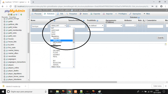Open the phpMyAdmin documentation icon

(16, 14)
